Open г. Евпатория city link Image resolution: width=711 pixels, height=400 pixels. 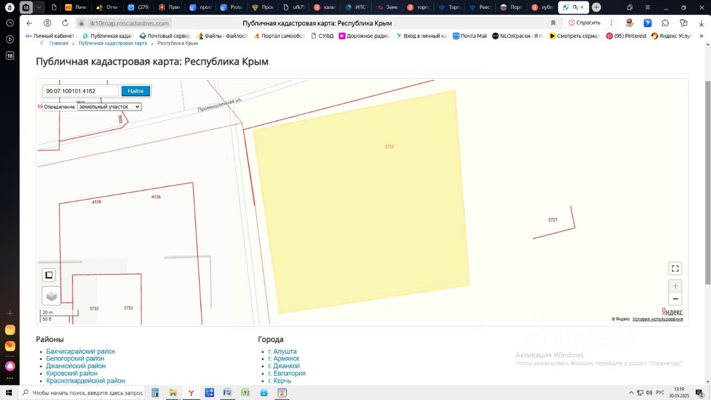287,373
